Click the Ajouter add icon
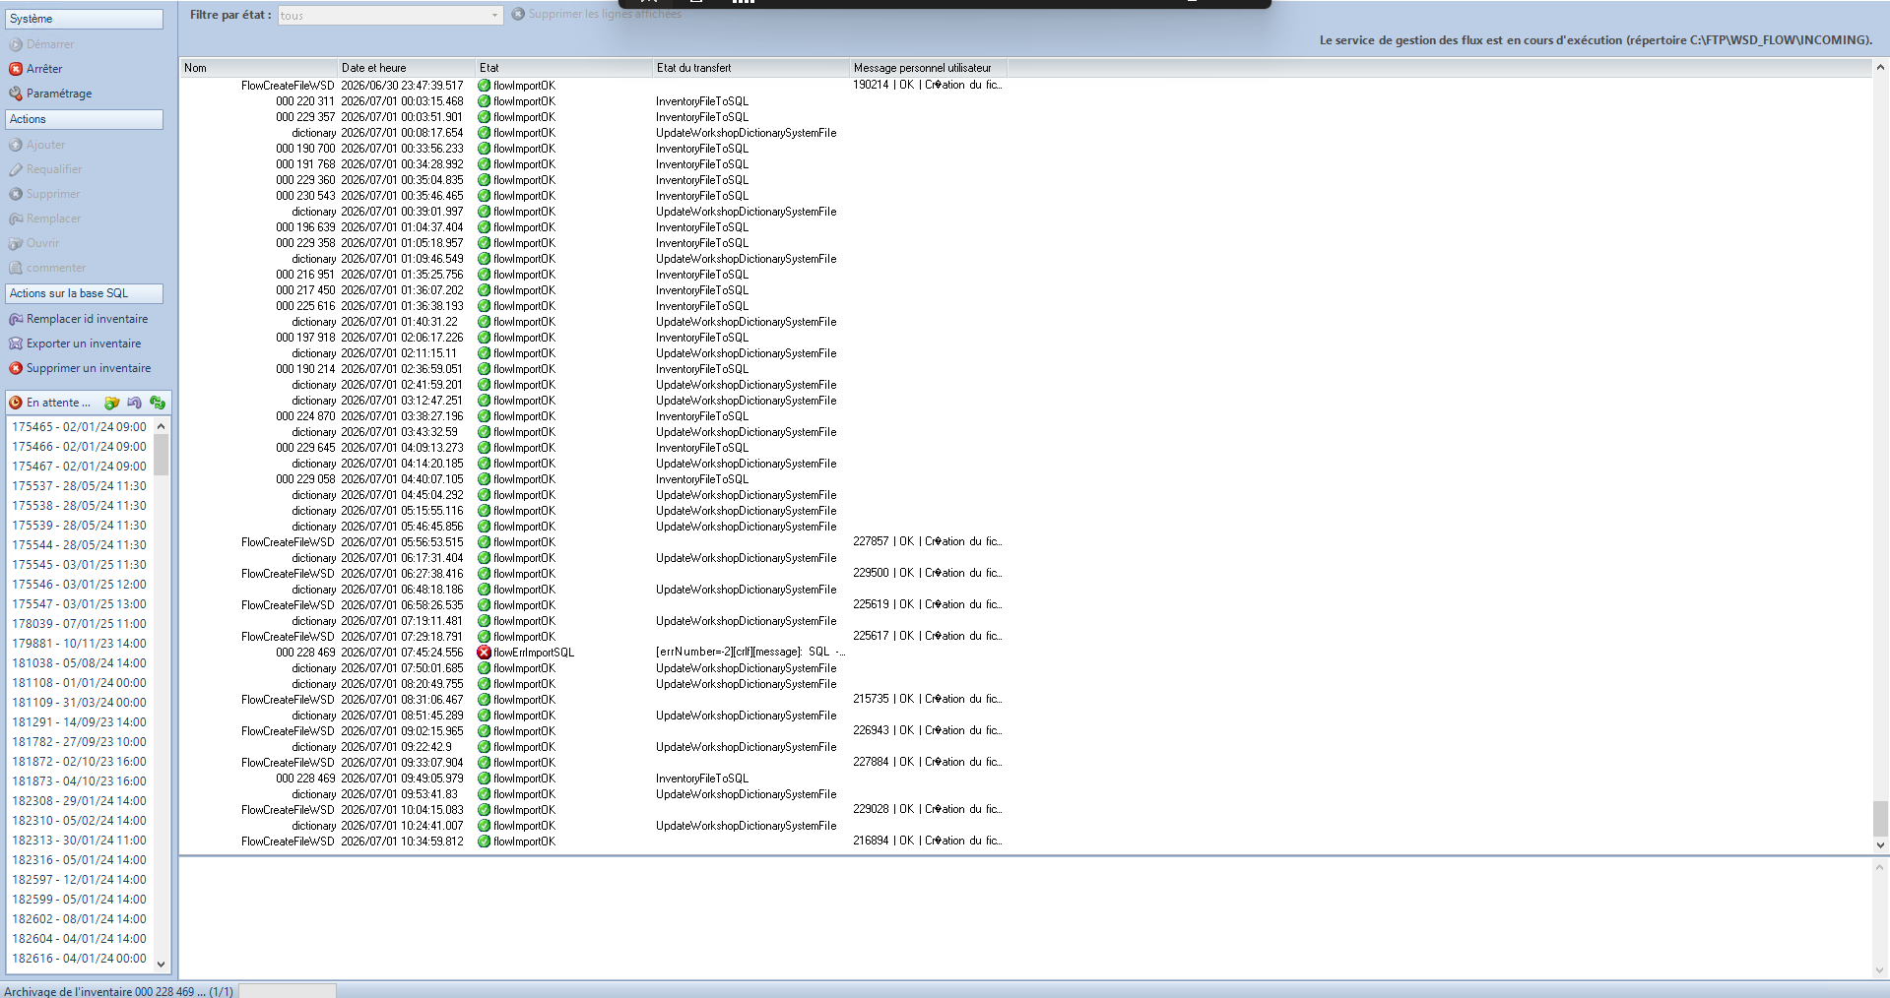Viewport: 1890px width, 998px height. pos(16,145)
